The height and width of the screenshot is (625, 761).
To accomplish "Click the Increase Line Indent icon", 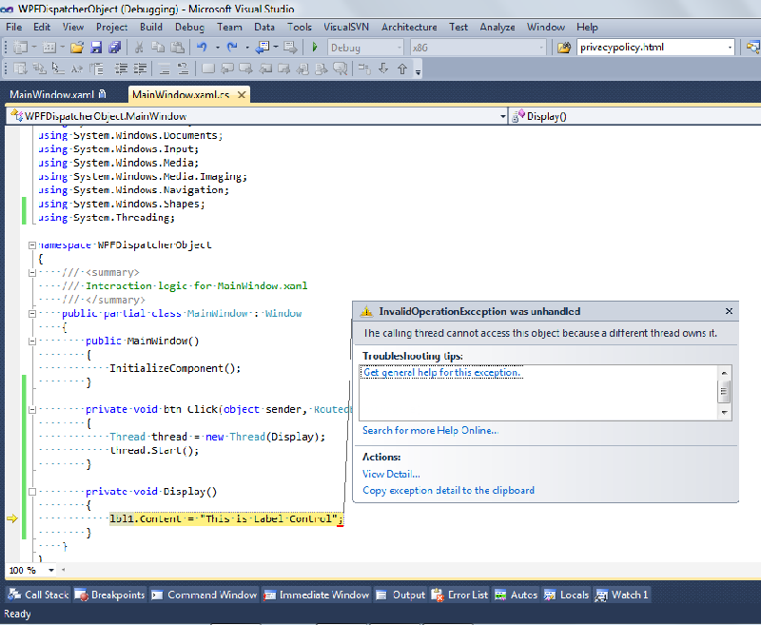I will [x=140, y=68].
